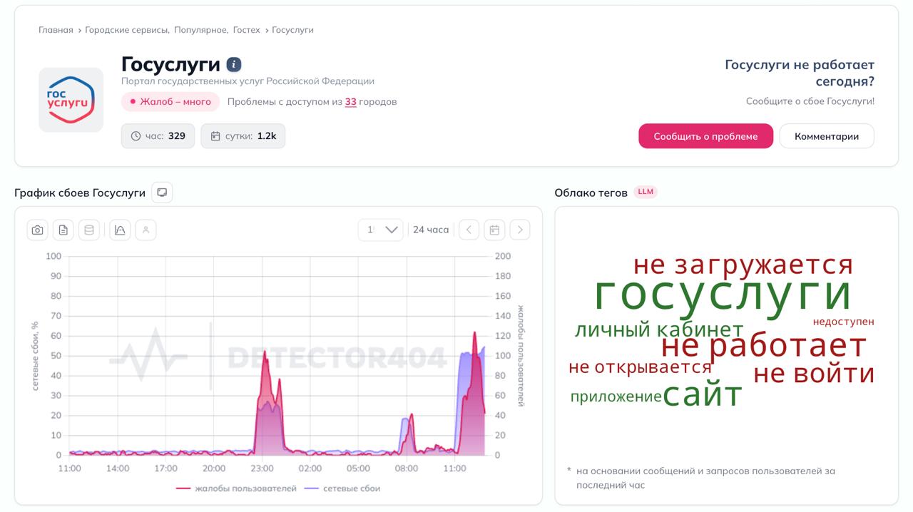Click the Госуслуги logo thumbnail

(71, 100)
